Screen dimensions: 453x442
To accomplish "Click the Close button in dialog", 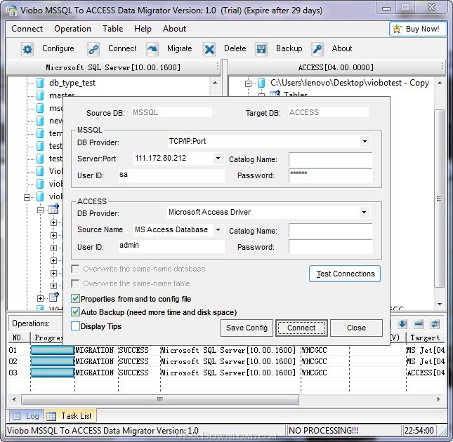I will point(356,328).
